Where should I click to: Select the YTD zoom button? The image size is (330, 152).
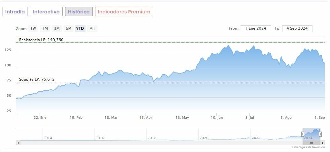pos(80,28)
